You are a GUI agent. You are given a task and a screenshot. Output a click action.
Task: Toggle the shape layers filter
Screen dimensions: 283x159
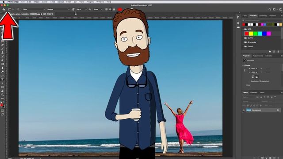[268, 97]
